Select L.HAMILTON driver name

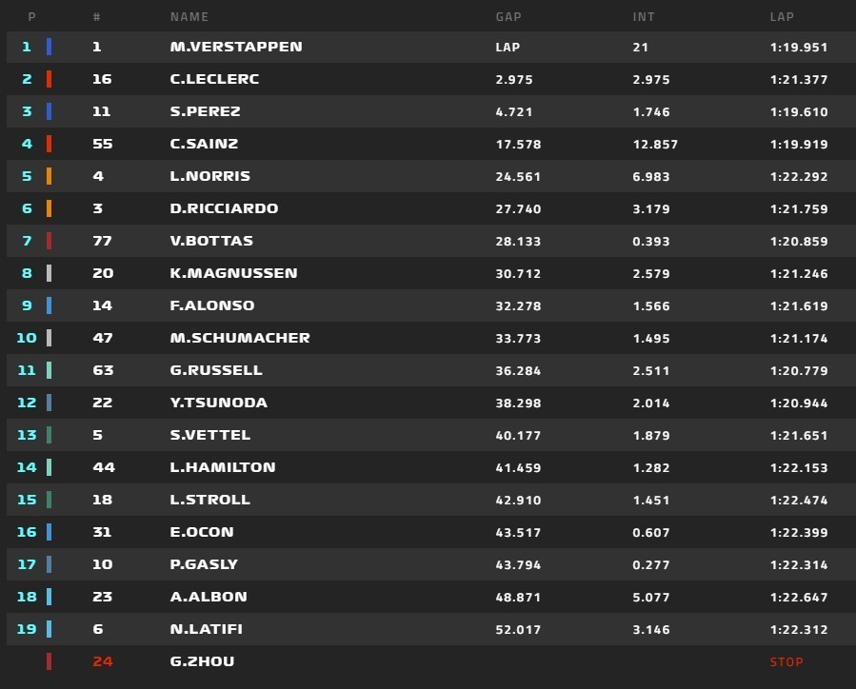[223, 467]
